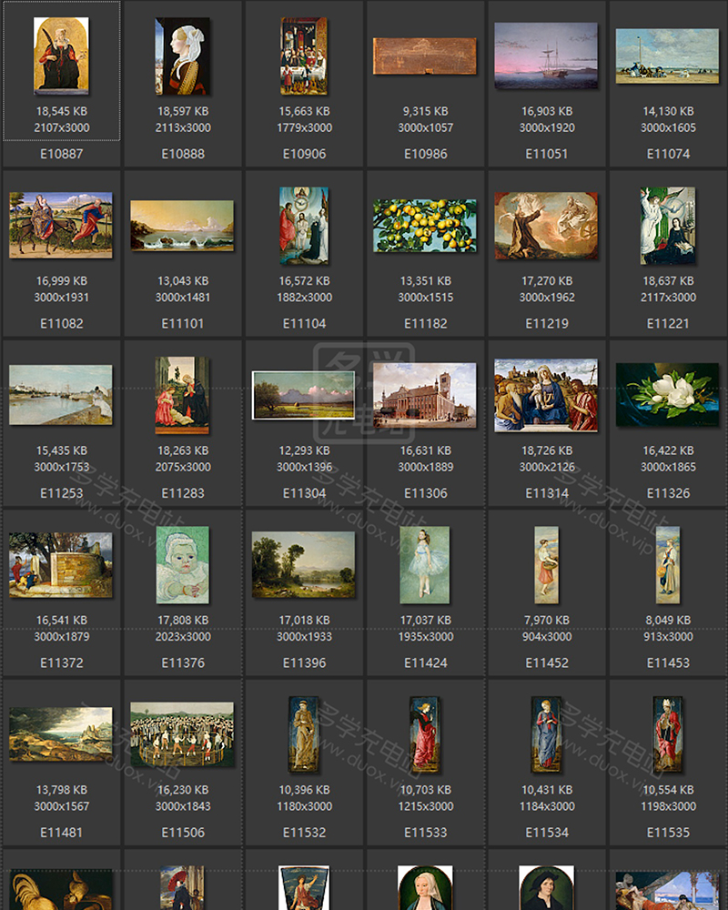Select the E11219 white horses painting
This screenshot has height=910, width=728.
tap(546, 226)
